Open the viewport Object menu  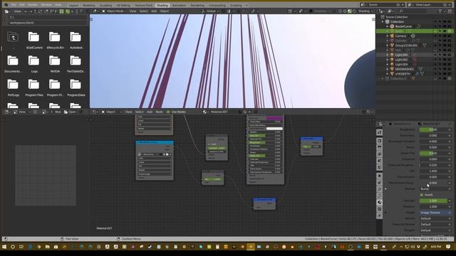165,11
